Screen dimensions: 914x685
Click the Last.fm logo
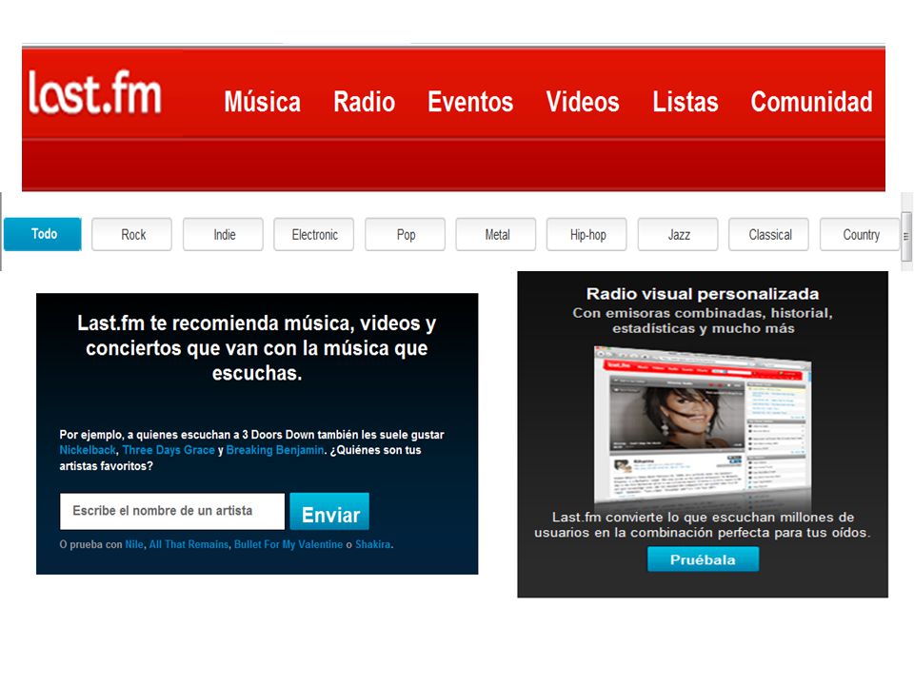(x=94, y=92)
